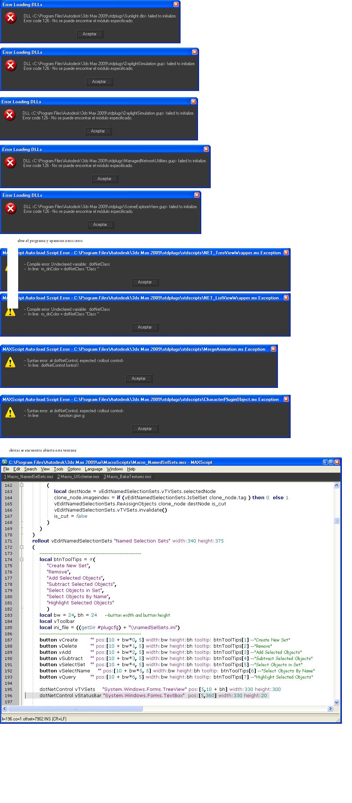Click the warning icon in NET_ListViewWrapper.ms dialog
The height and width of the screenshot is (803, 352).
(x=10, y=312)
